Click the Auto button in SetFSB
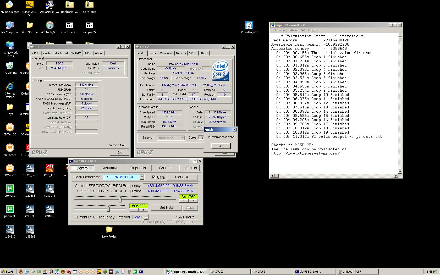Image resolution: width=440 pixels, height=275 pixels. coord(190,207)
